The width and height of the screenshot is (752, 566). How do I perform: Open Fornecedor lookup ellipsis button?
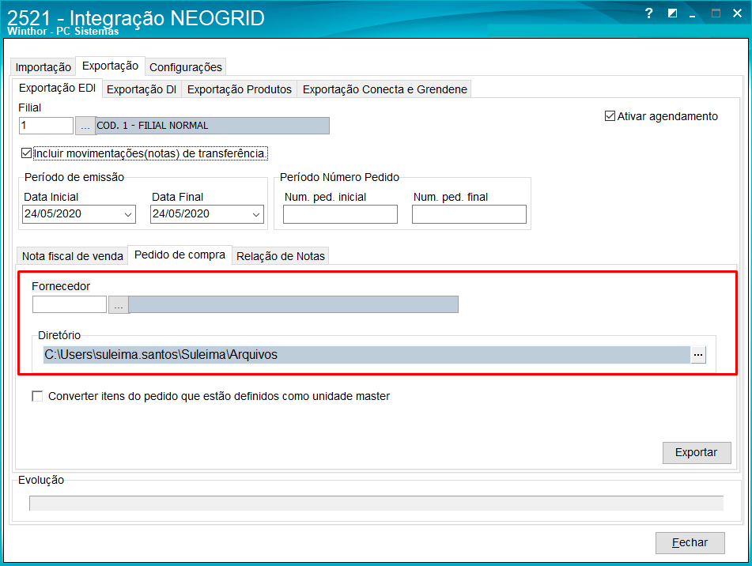pos(119,305)
